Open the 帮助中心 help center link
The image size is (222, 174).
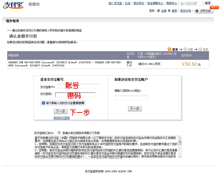(x=172, y=3)
